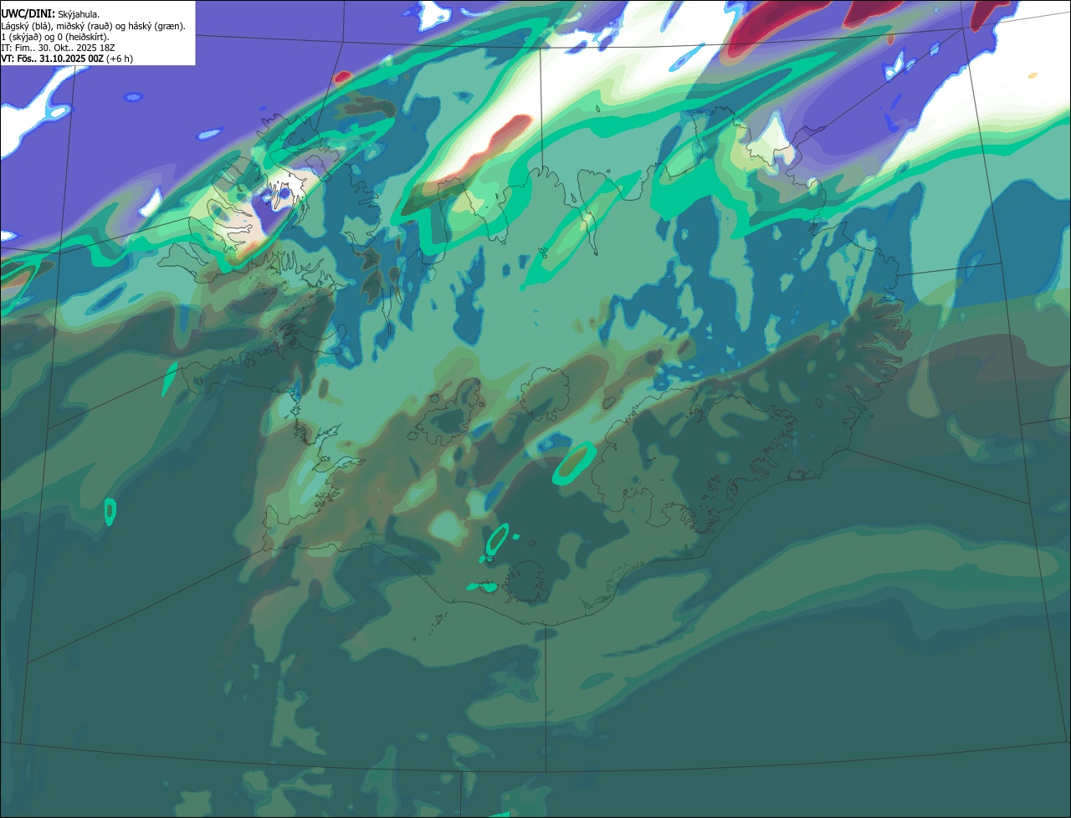The image size is (1071, 818).
Task: Click the 'VT: Fös.. 31.10.2025 00Z (+6 h)' line
Action: point(67,59)
